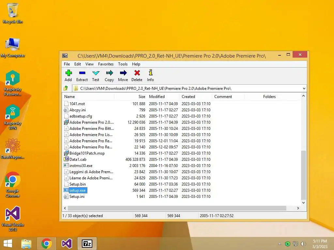This screenshot has height=250, width=334.
Task: Click the vertical scrollbar up arrow
Action: [304, 96]
